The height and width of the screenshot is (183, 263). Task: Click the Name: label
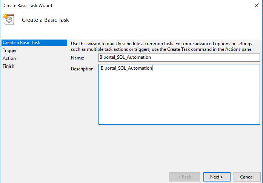pos(77,58)
